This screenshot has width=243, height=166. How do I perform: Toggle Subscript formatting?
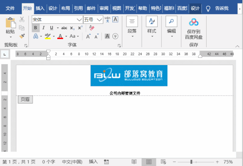tap(72, 28)
